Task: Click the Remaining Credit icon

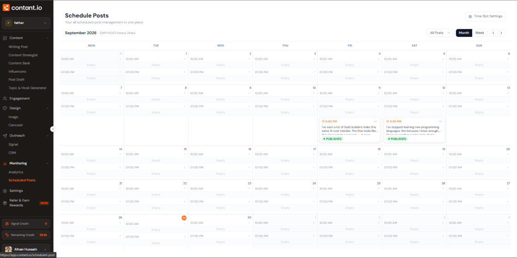Action: 7,235
